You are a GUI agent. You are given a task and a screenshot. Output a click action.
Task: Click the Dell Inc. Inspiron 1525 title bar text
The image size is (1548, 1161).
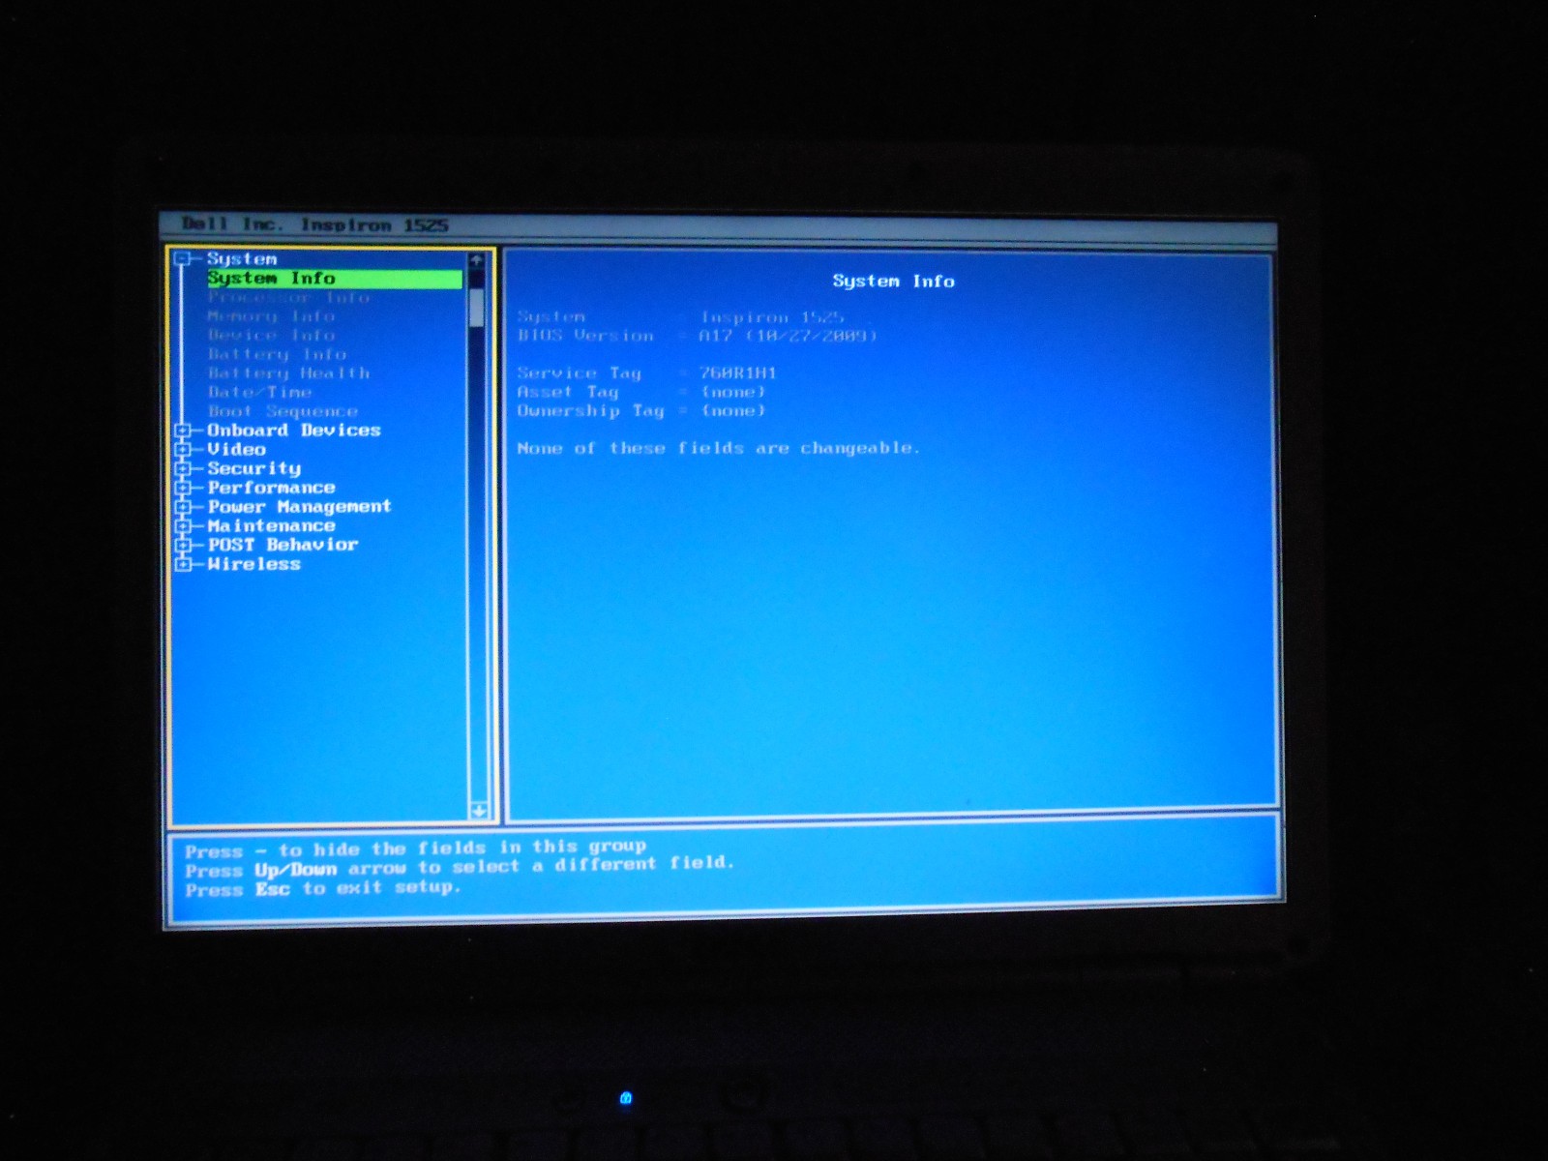click(x=315, y=224)
